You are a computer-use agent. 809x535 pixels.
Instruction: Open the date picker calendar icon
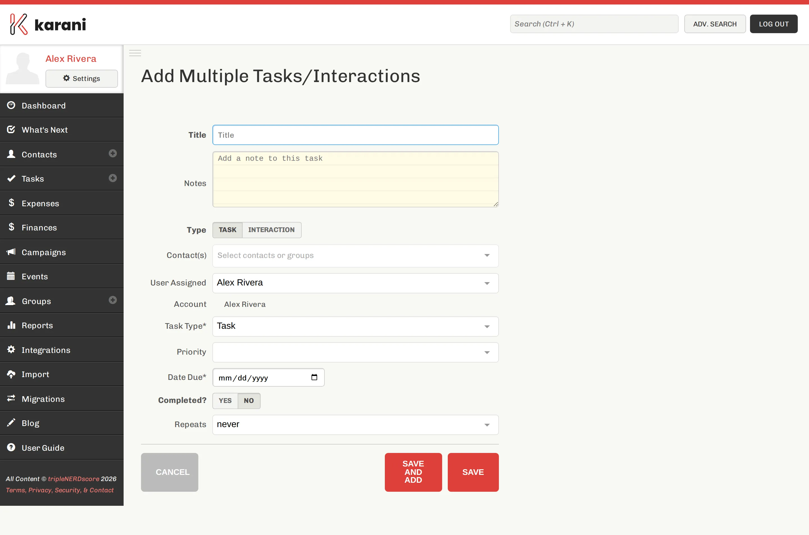click(314, 377)
